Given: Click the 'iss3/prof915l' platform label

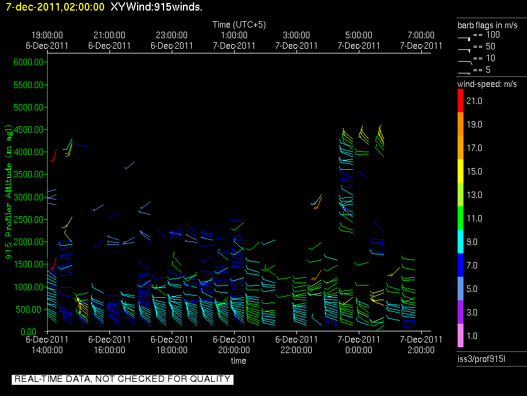Looking at the screenshot, I should 481,359.
